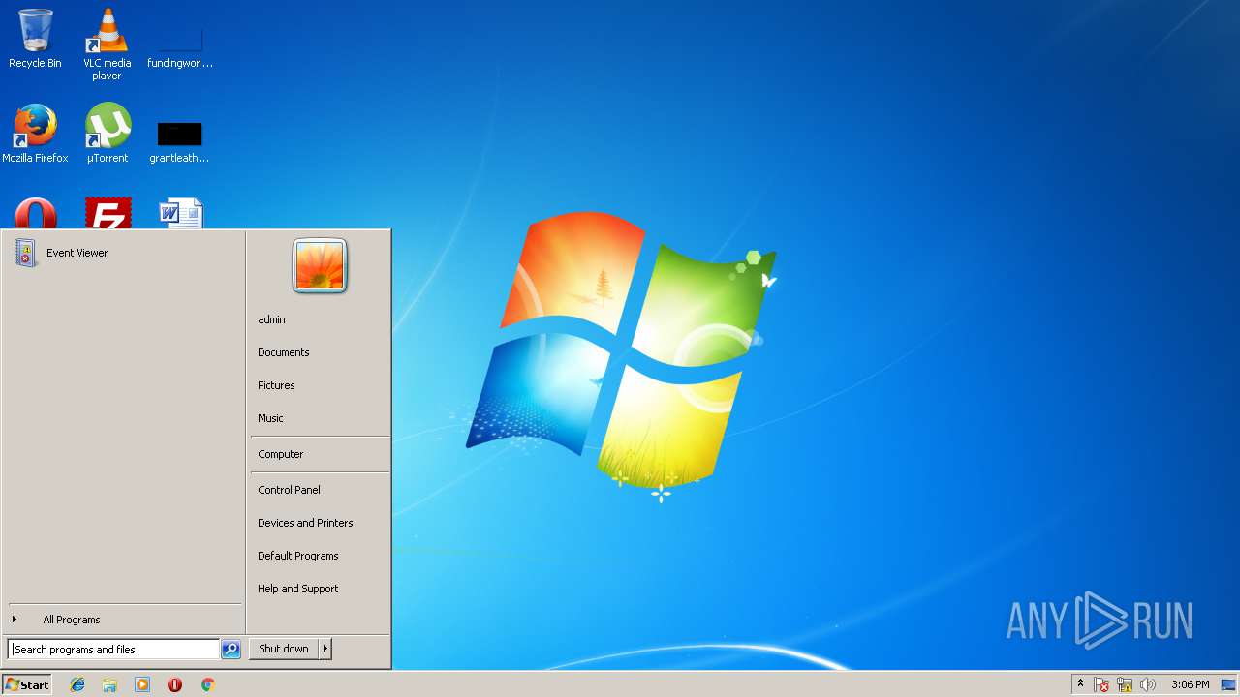Open the clock showing 3:06 PM
1240x697 pixels.
point(1190,684)
